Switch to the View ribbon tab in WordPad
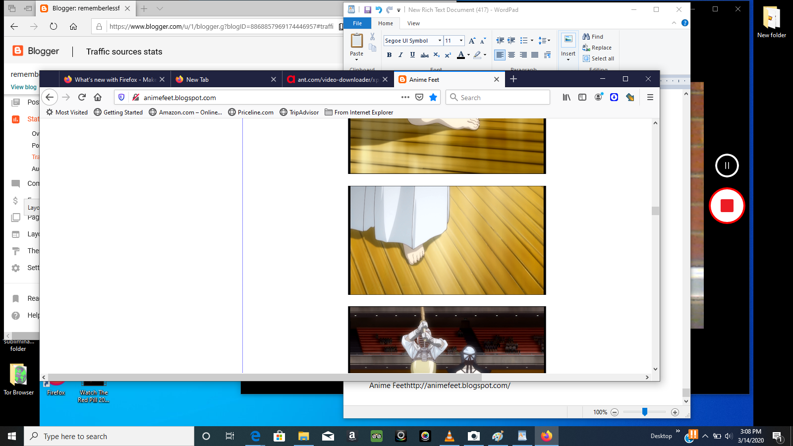 pyautogui.click(x=413, y=23)
